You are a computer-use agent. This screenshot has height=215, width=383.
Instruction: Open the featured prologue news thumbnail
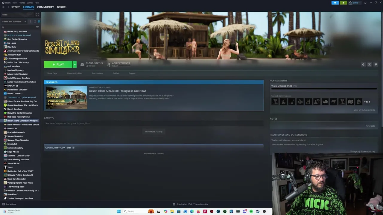[x=66, y=98]
